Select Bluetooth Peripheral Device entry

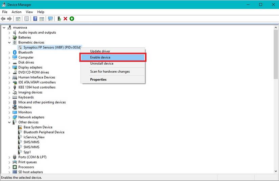44,132
